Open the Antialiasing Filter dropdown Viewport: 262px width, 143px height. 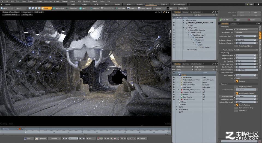pyautogui.click(x=247, y=32)
